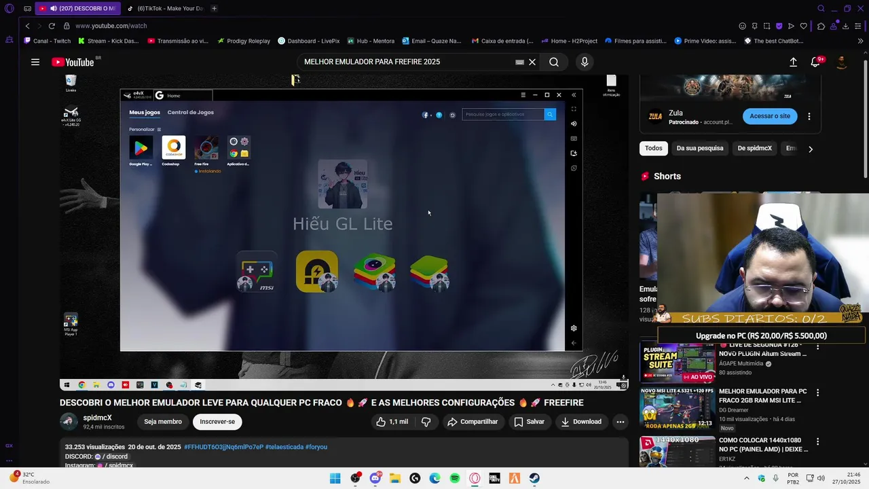Open File Explorer from taskbar
The height and width of the screenshot is (489, 869).
click(394, 478)
